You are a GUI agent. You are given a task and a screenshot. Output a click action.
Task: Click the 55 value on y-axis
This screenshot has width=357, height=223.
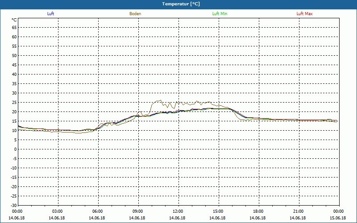(x=14, y=46)
